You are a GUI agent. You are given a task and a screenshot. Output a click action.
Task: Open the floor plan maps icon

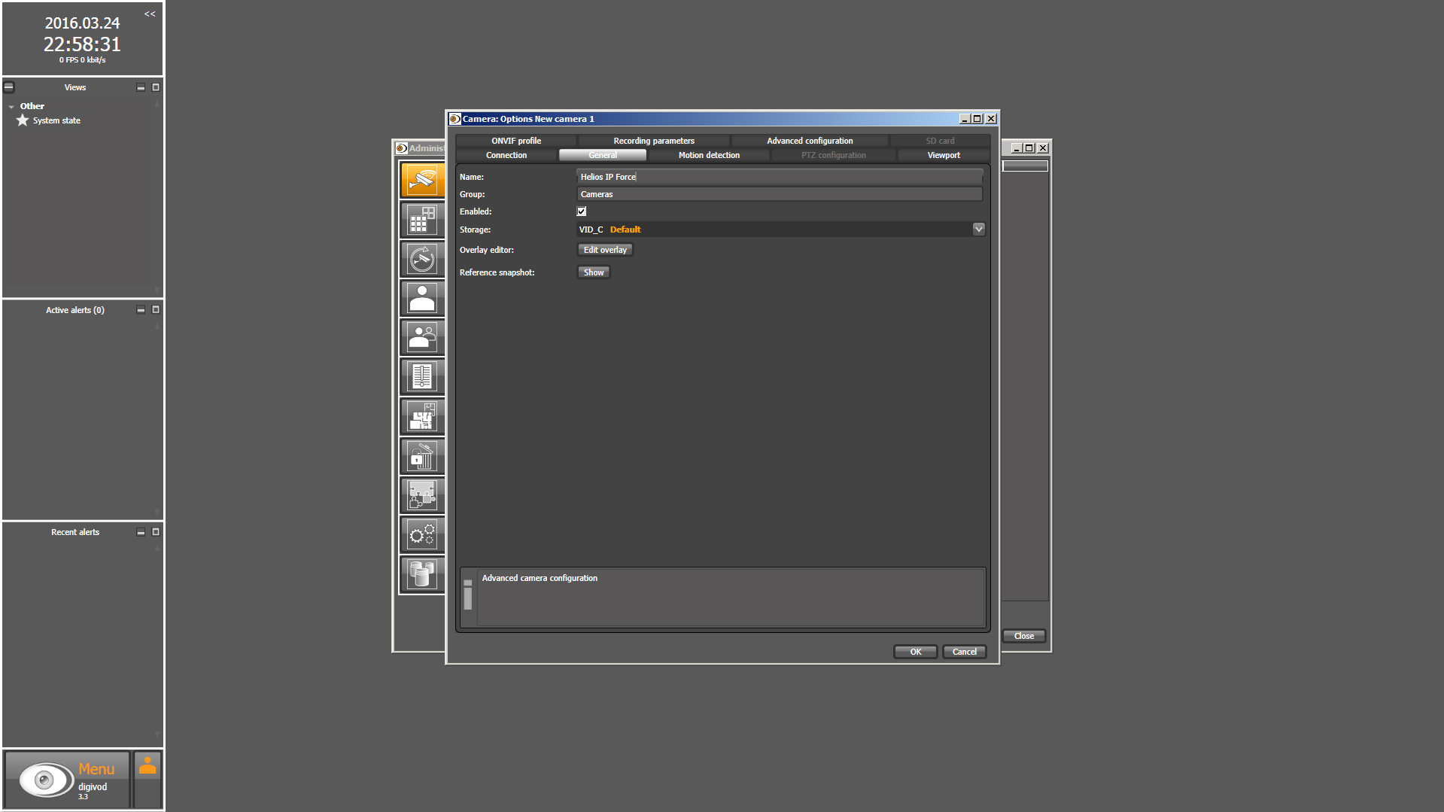422,416
